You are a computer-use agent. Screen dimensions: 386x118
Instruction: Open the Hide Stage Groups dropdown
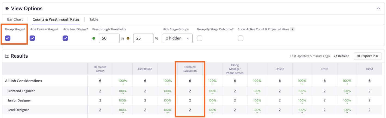pos(178,38)
